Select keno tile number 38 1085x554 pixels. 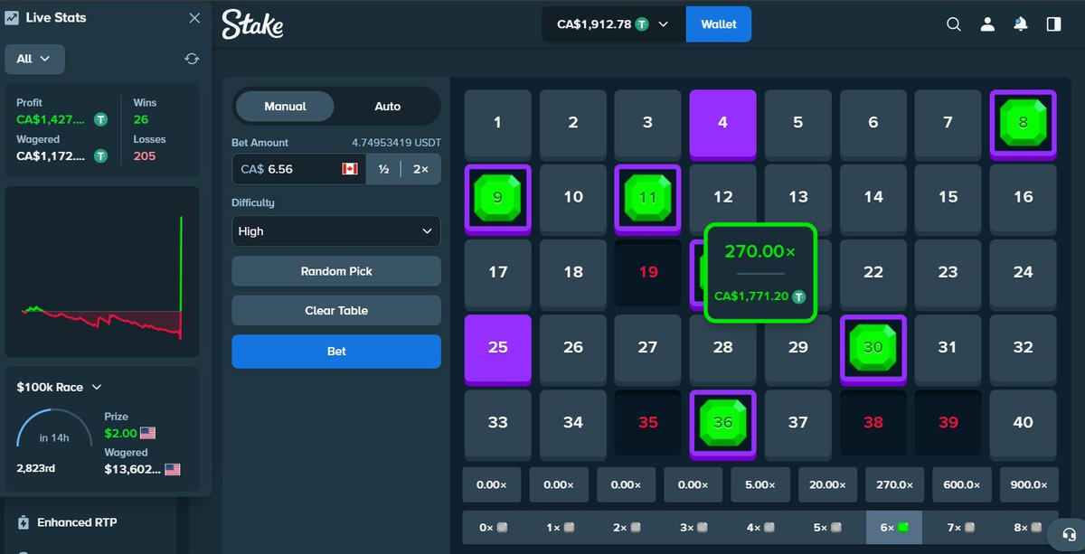(873, 423)
